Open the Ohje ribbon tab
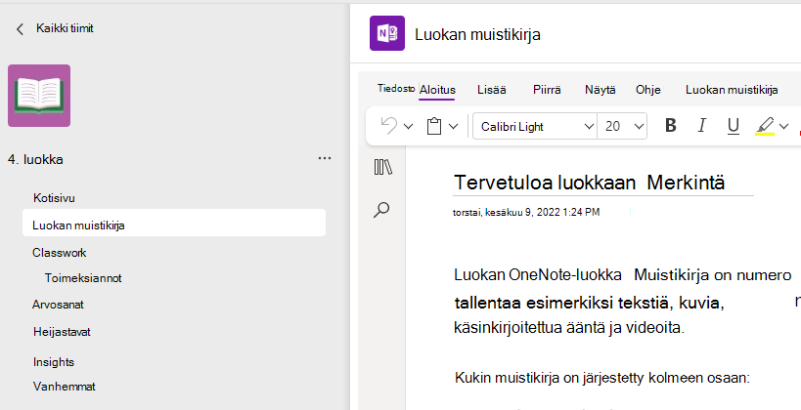801x410 pixels. tap(648, 90)
